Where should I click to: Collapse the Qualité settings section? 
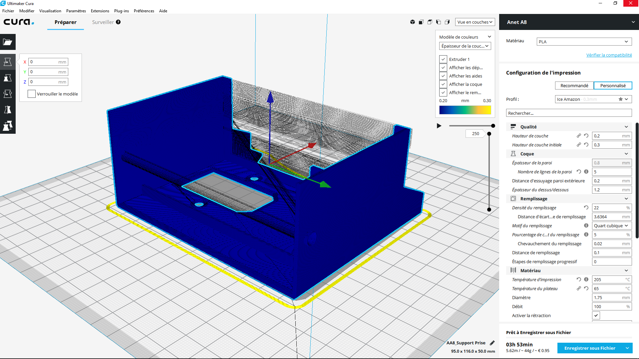pos(626,127)
